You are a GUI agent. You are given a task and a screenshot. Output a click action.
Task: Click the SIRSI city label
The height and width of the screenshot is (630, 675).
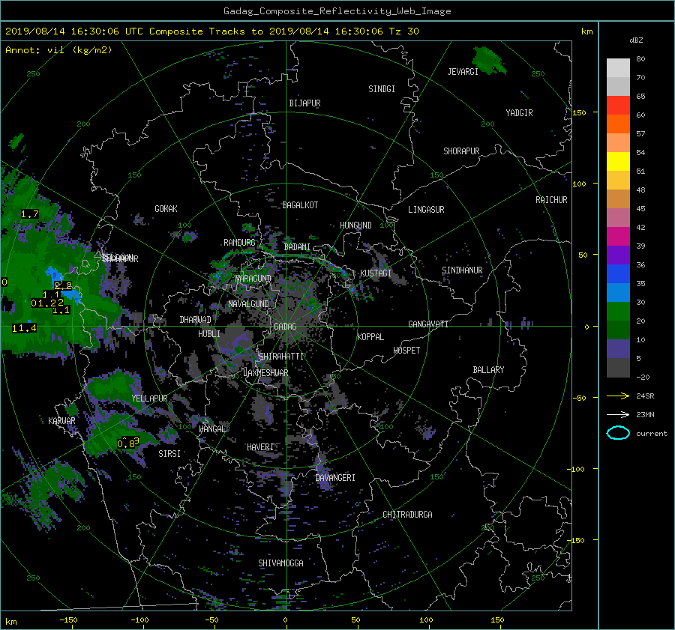(169, 454)
